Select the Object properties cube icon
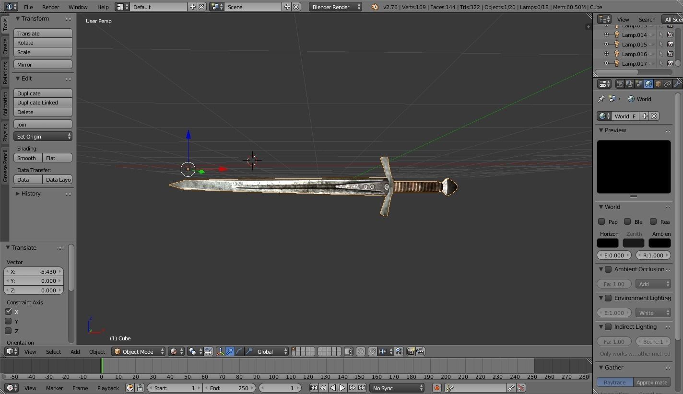 pyautogui.click(x=658, y=83)
